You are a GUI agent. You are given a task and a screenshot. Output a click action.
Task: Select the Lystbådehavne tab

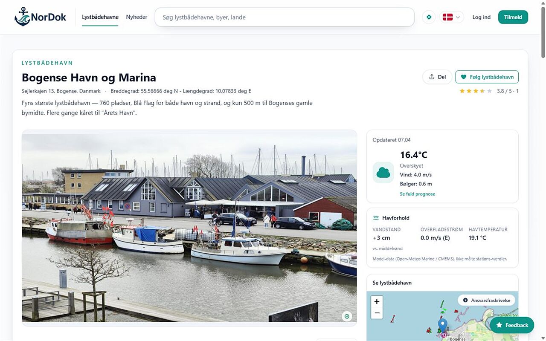pos(100,17)
